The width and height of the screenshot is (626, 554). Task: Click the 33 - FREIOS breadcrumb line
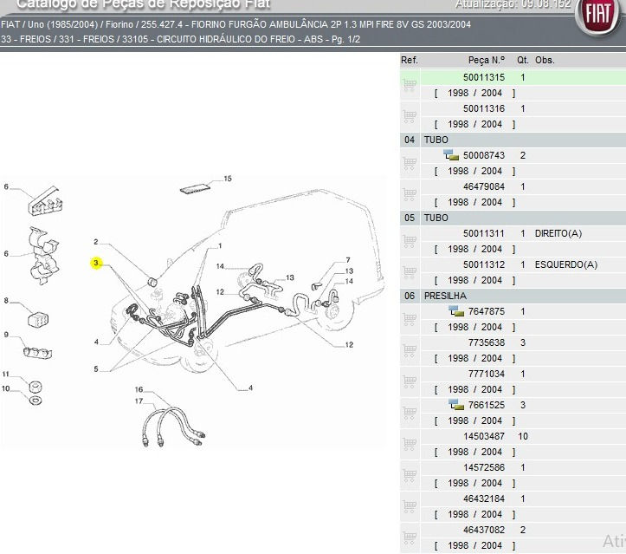point(180,39)
